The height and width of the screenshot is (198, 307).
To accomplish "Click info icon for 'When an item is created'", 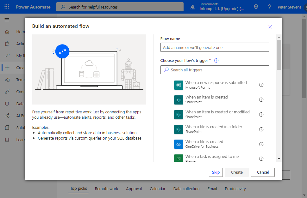I will tap(261, 100).
